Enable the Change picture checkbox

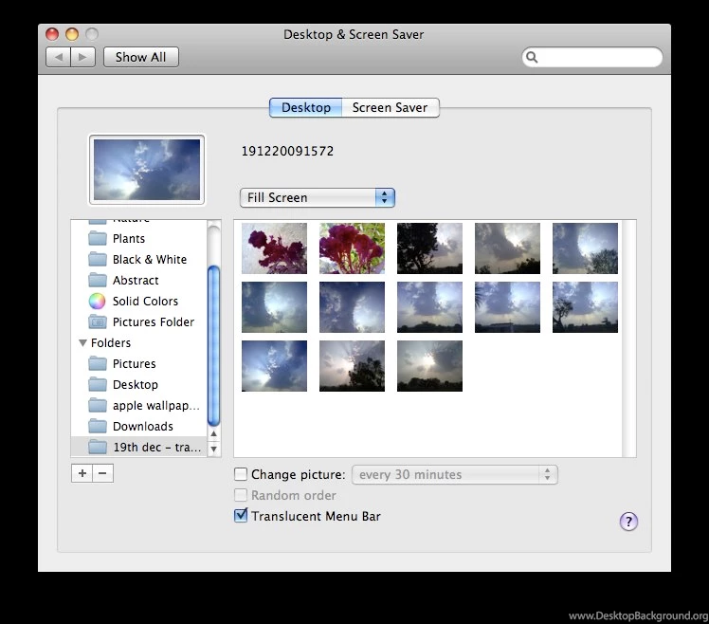tap(241, 474)
